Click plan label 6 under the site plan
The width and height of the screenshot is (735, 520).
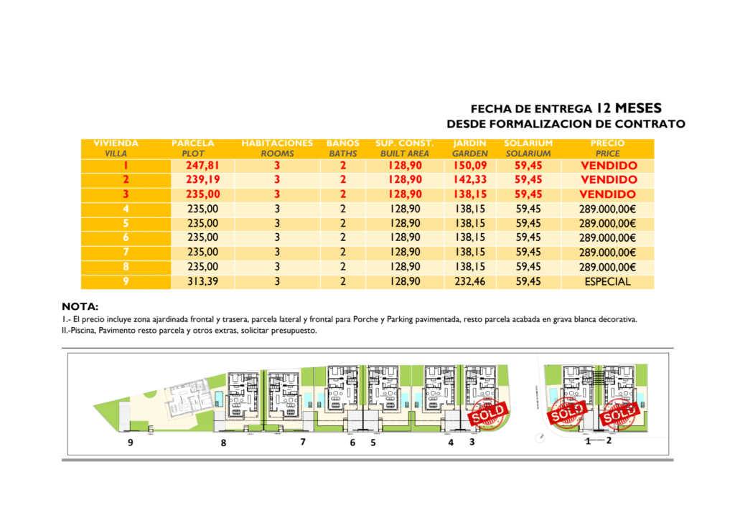click(352, 443)
